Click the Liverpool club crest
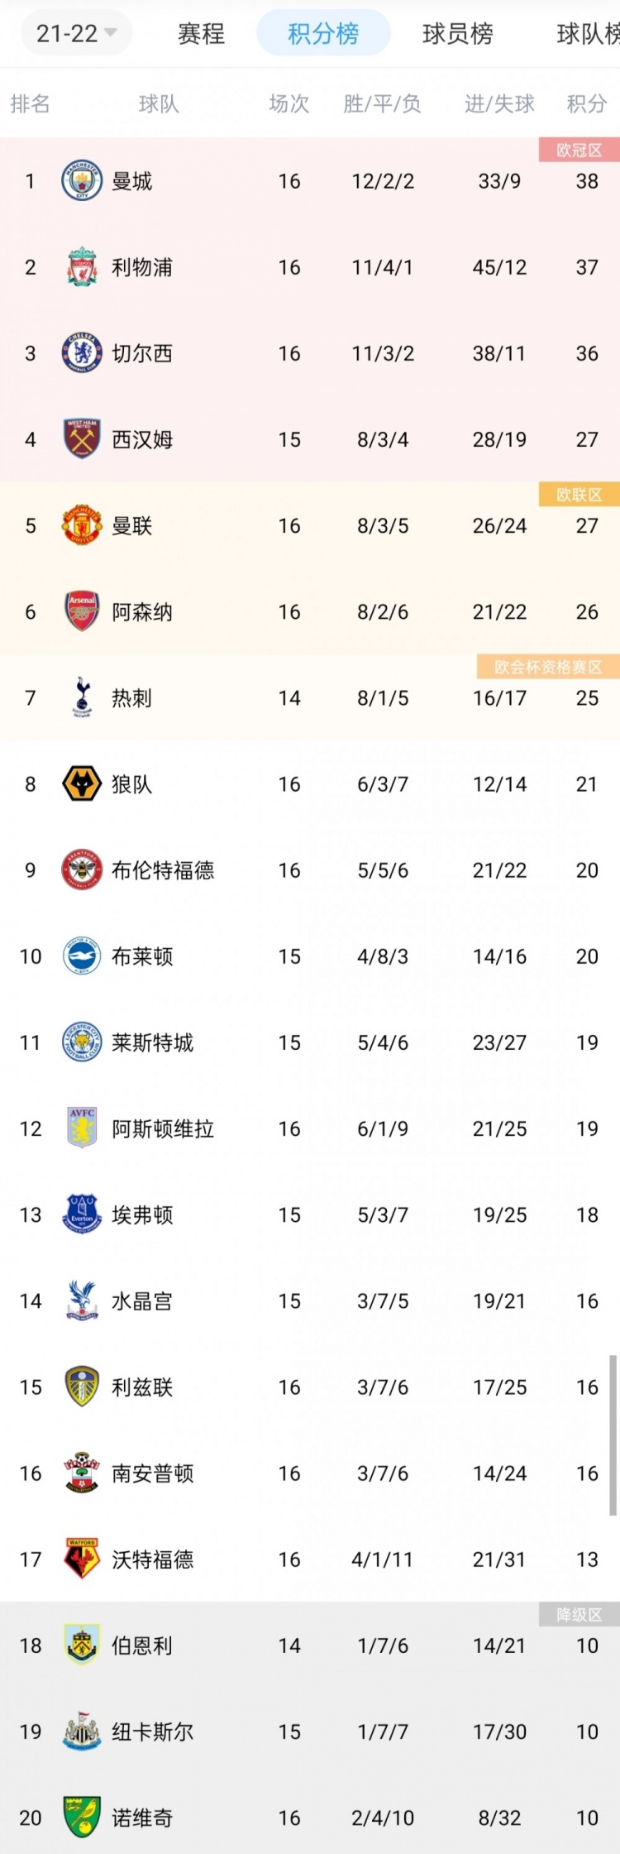 tap(82, 266)
